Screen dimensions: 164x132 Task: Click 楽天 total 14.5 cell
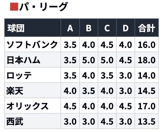pos(146,91)
